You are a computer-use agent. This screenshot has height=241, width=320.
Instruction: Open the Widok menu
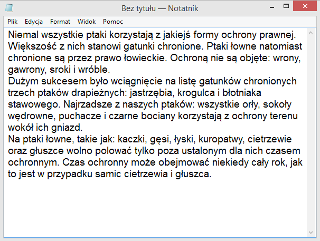pos(87,22)
